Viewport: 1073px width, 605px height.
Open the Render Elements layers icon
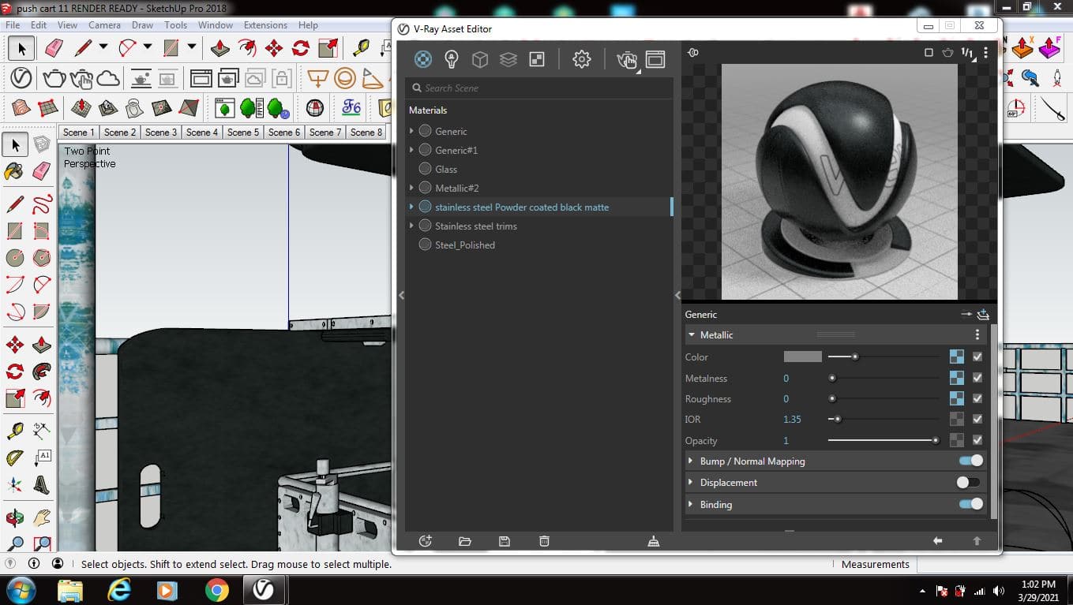[x=508, y=59]
